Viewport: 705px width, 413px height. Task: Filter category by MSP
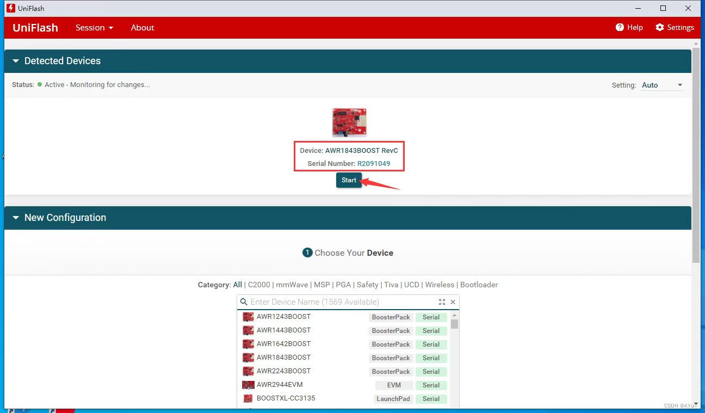(322, 285)
